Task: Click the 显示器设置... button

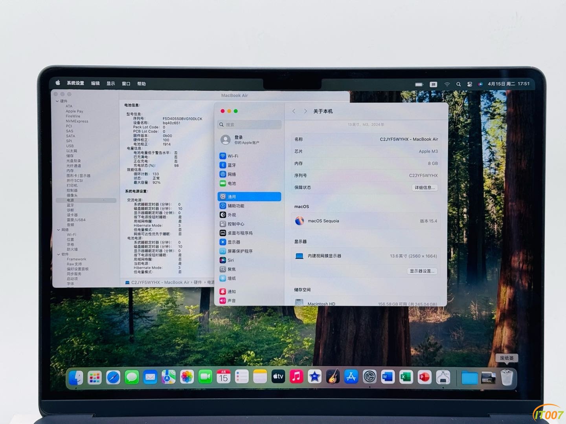Action: click(x=422, y=271)
